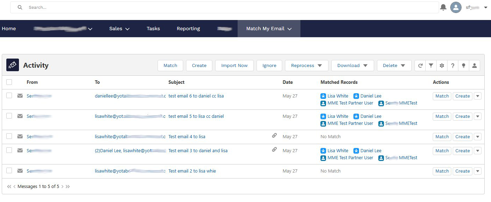This screenshot has width=491, height=202.
Task: Open actions arrow for 'Test email 2' row
Action: pos(477,171)
